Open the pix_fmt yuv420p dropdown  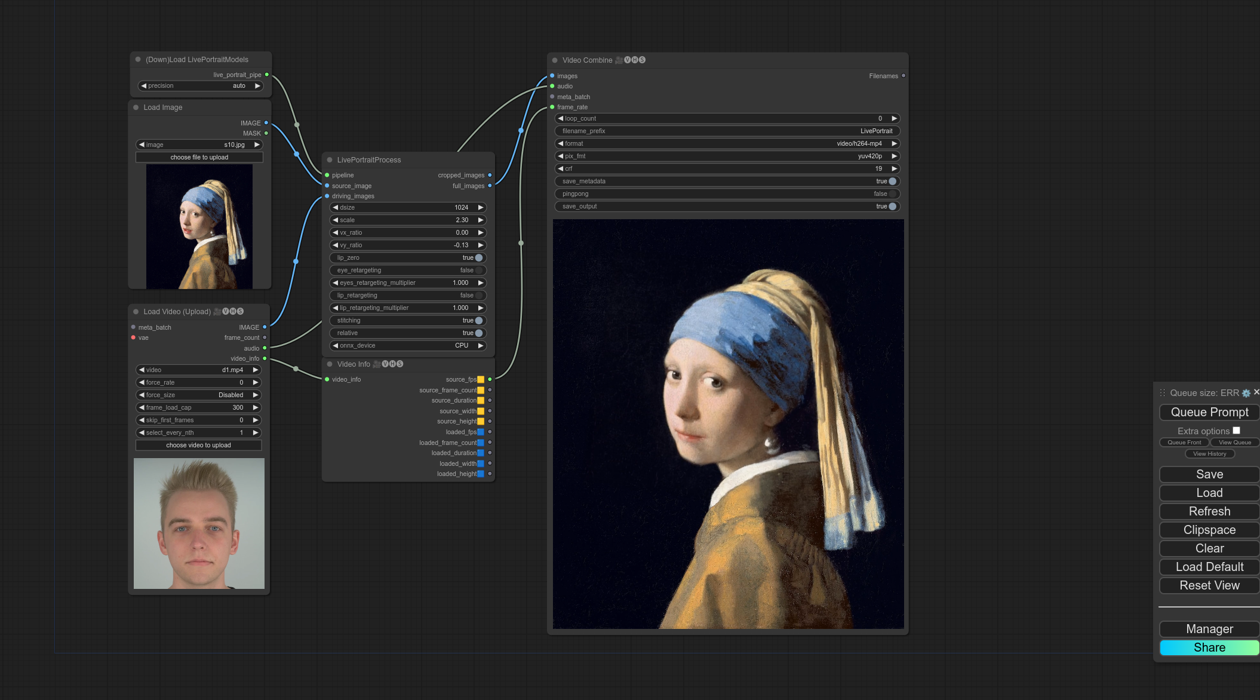[727, 156]
